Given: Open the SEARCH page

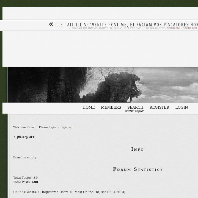Looking at the screenshot, I should click(135, 107).
